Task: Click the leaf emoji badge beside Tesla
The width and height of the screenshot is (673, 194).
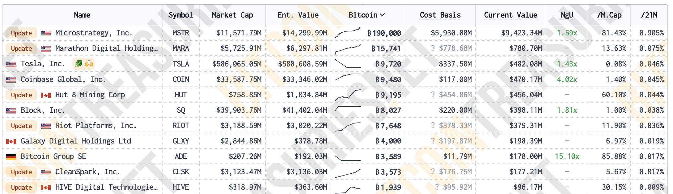Action: click(x=79, y=64)
